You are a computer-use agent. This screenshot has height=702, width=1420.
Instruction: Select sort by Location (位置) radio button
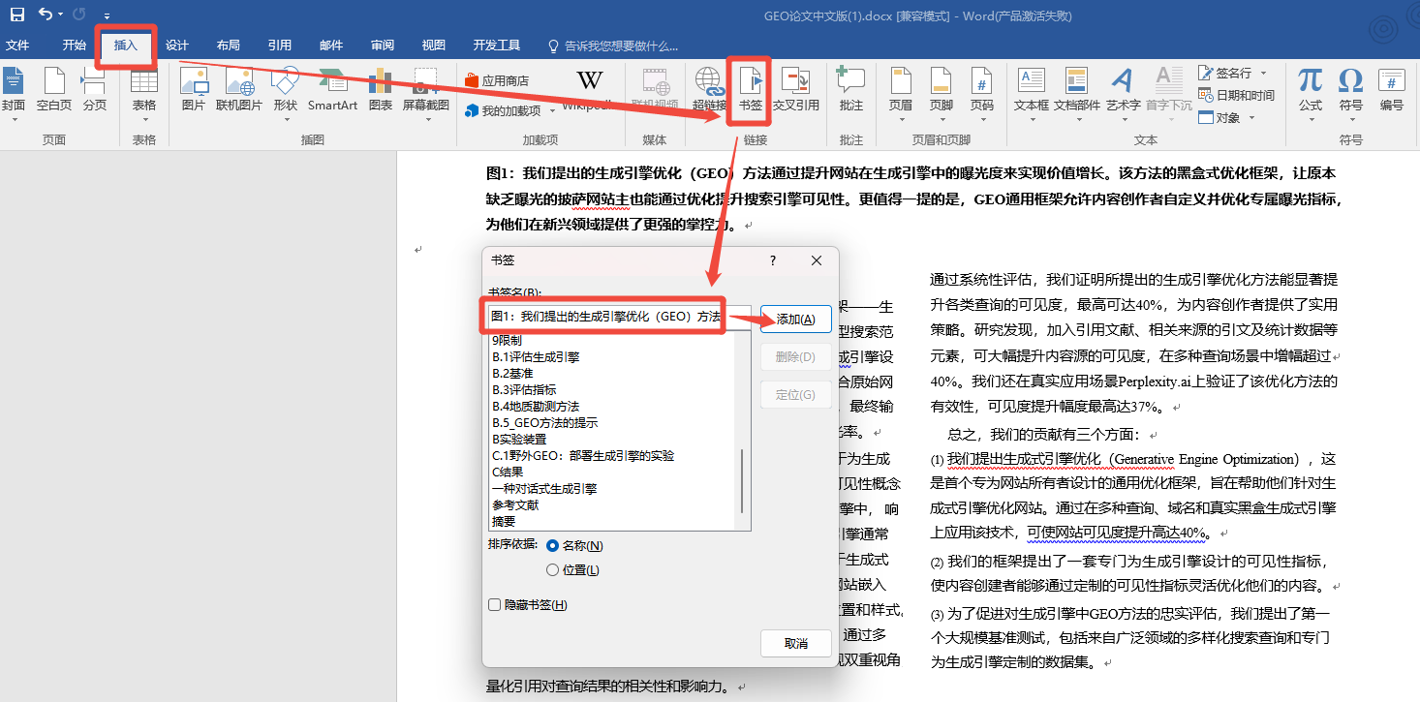(x=553, y=570)
